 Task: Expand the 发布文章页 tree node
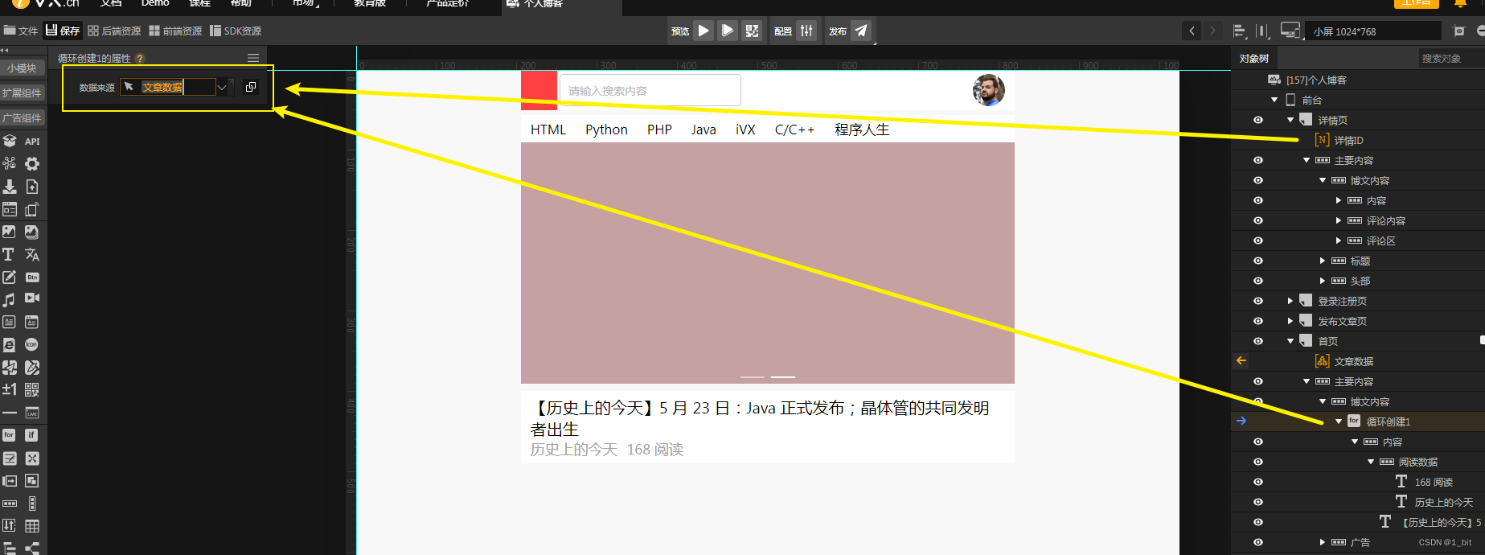(1290, 321)
